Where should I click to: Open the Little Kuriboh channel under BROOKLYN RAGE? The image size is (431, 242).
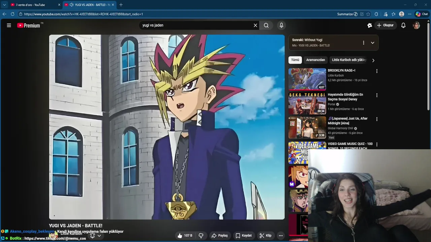click(336, 76)
